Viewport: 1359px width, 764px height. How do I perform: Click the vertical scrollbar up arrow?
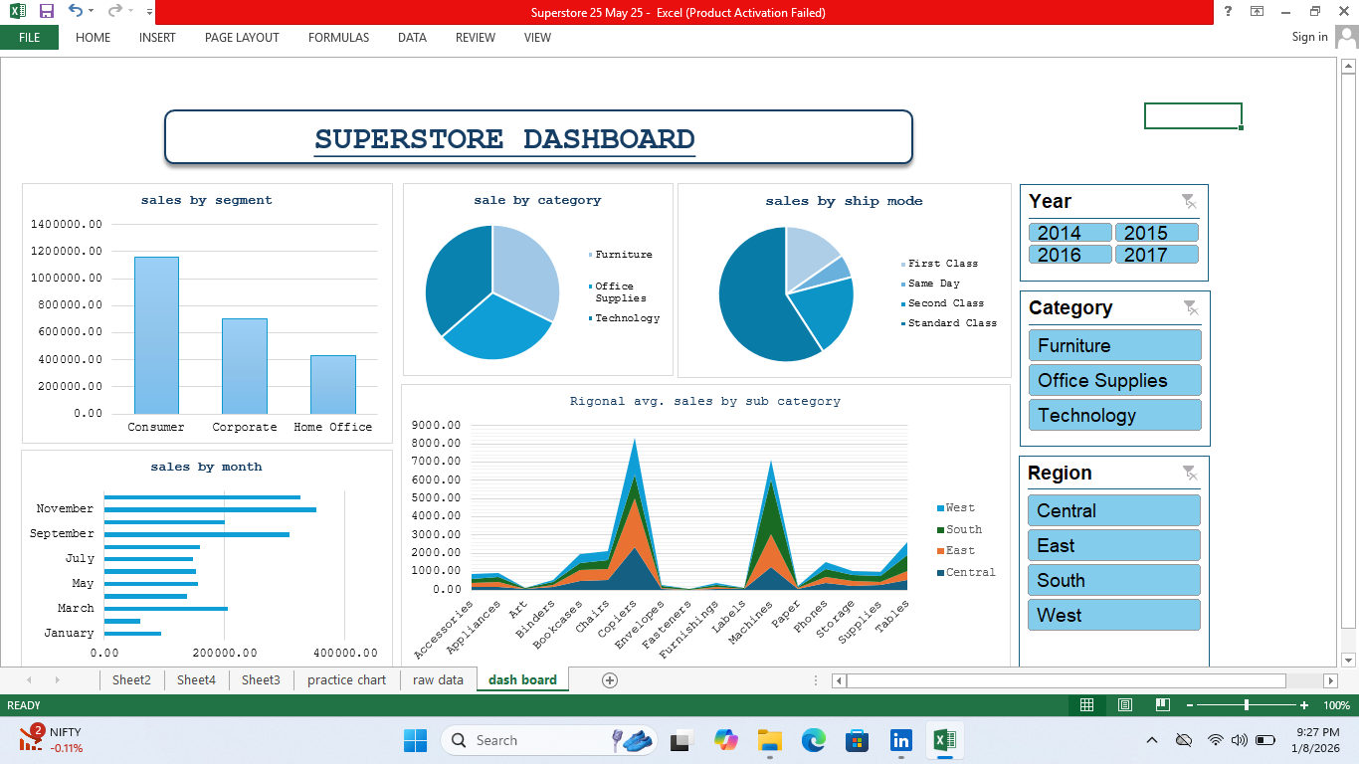tap(1349, 66)
